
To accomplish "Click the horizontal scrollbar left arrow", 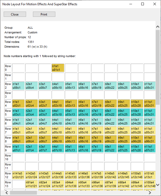I will [6, 193].
